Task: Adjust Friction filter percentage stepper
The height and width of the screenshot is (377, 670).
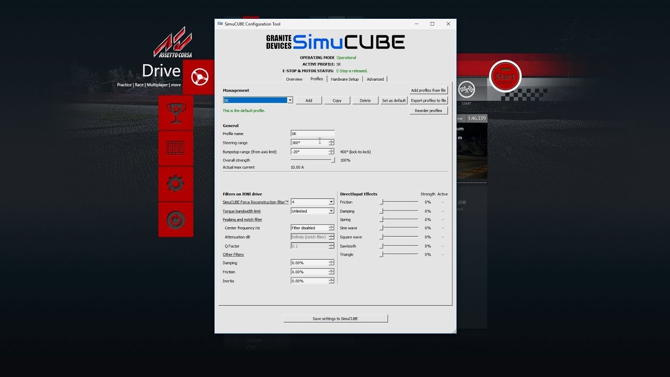Action: (x=332, y=272)
